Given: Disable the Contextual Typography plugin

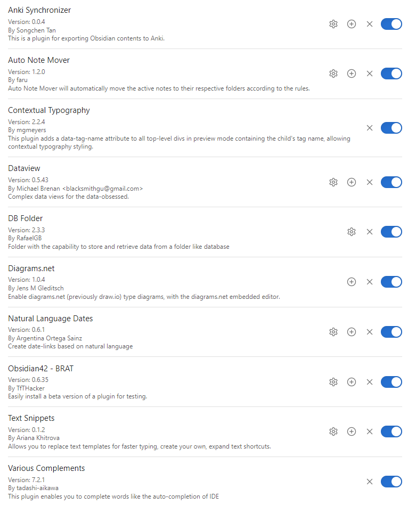Looking at the screenshot, I should (x=391, y=128).
